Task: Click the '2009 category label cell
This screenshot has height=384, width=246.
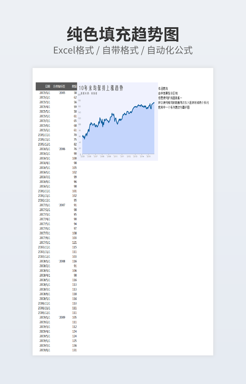Action: click(62, 317)
